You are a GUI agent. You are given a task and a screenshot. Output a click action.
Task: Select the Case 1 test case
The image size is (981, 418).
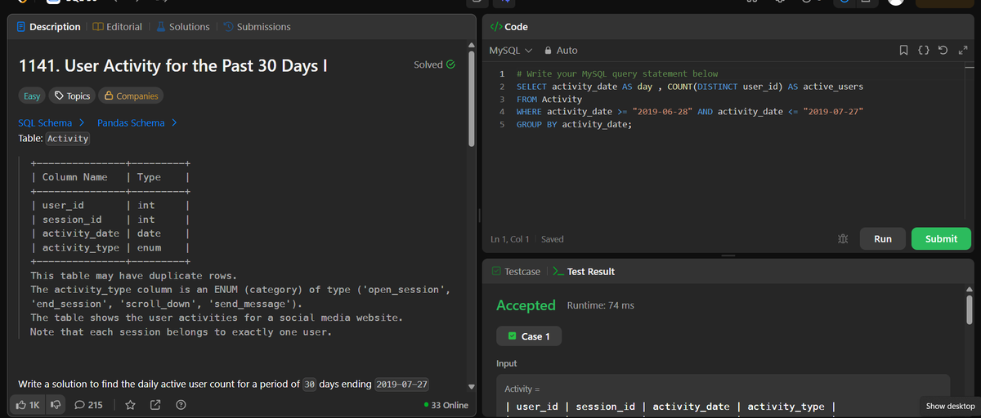[529, 336]
